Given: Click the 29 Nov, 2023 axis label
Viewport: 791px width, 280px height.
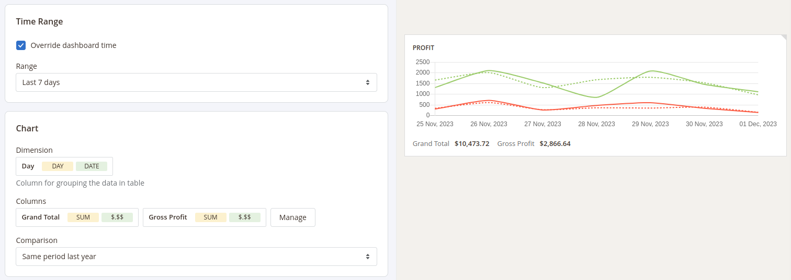Looking at the screenshot, I should [x=650, y=124].
